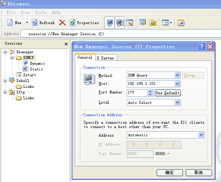Image resolution: width=221 pixels, height=182 pixels.
Task: Select the Dynamic session item
Action: pyautogui.click(x=37, y=64)
